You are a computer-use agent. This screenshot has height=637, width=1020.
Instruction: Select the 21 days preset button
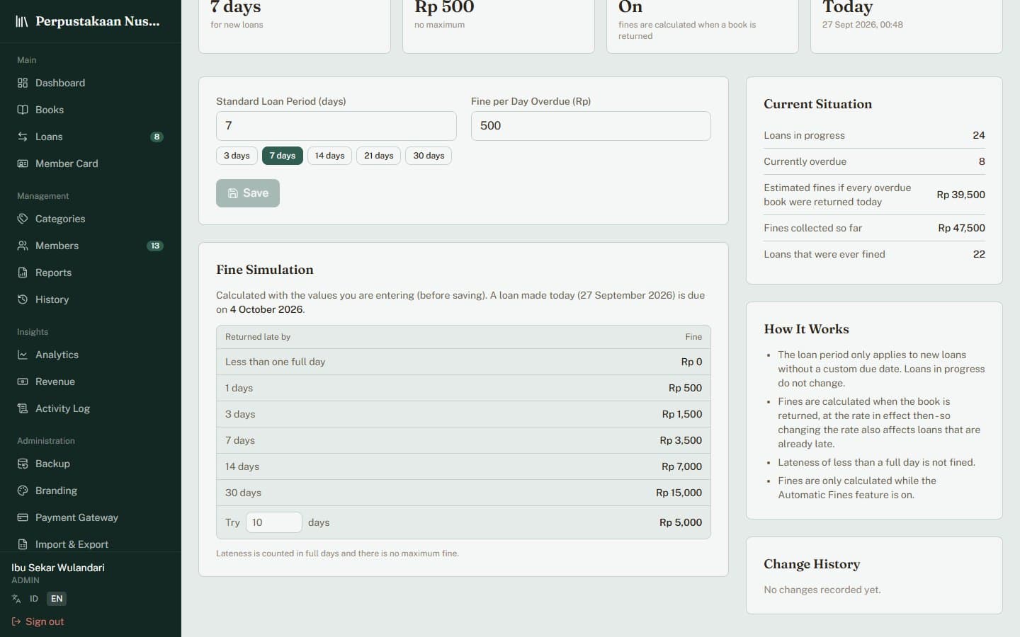[x=379, y=156]
